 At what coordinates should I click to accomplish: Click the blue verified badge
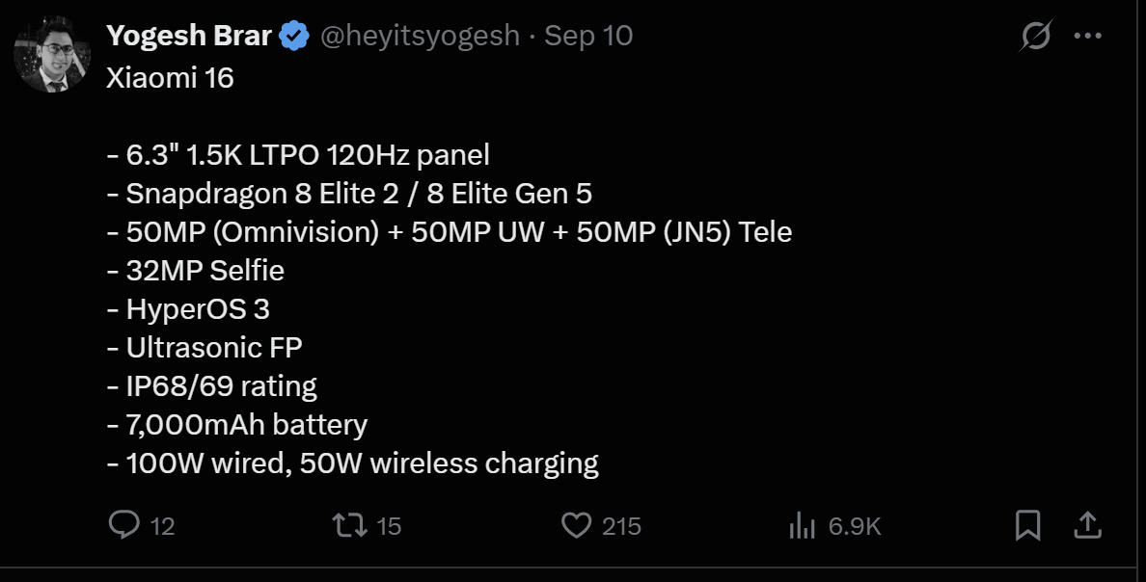pyautogui.click(x=293, y=37)
